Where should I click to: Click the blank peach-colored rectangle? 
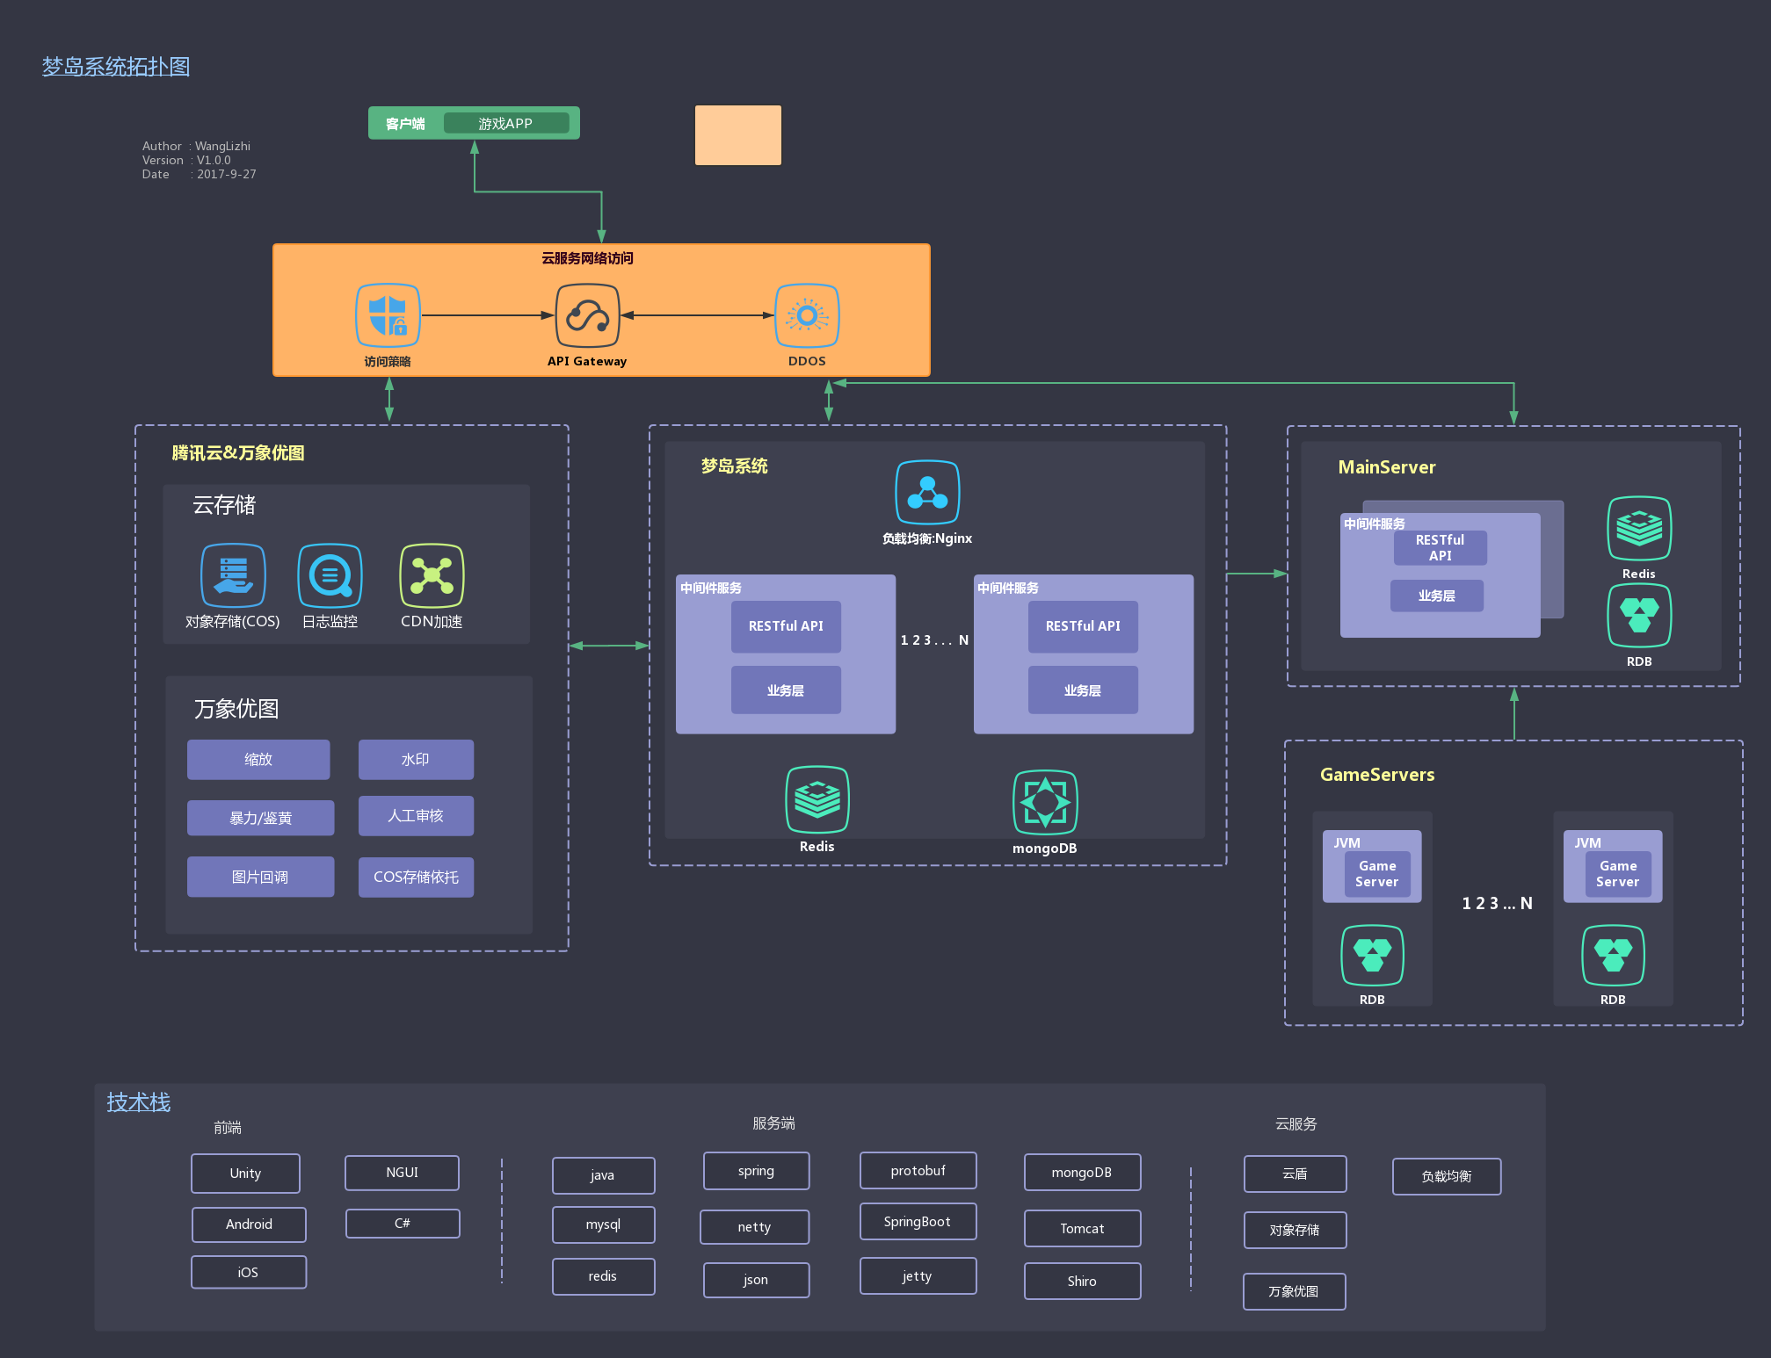coord(738,135)
